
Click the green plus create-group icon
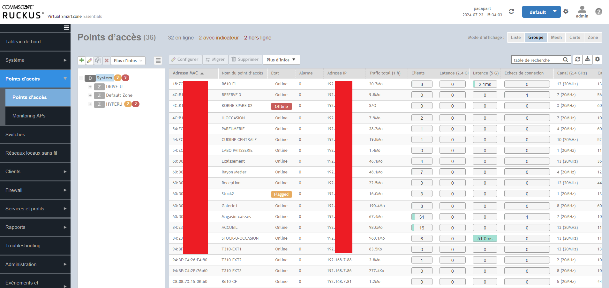82,60
